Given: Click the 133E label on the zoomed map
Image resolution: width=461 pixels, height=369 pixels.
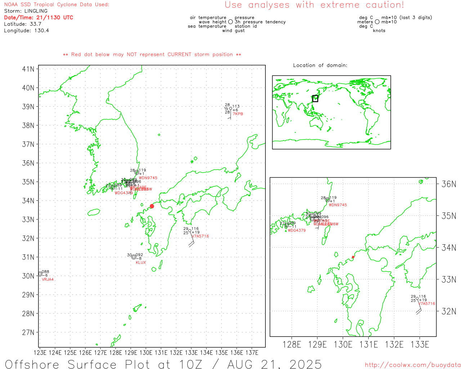Looking at the screenshot, I should click(420, 344).
